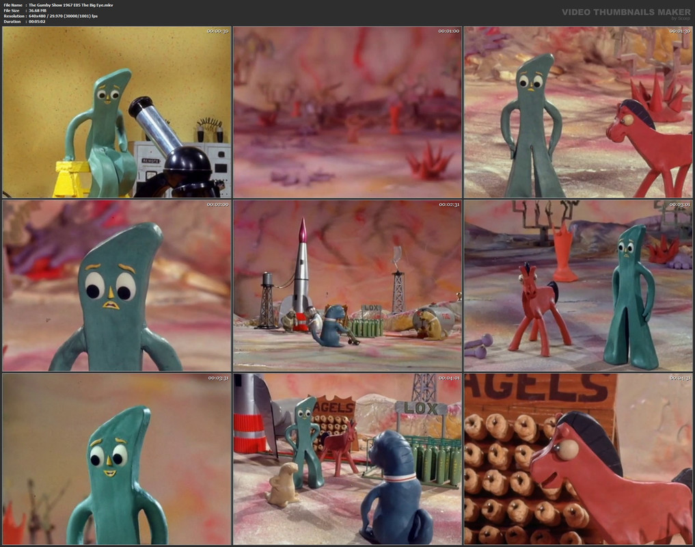Click the file name 'The Gumby Show 1967 E05 The Big Eye.mkv'
Viewport: 695px width, 547px height.
(x=71, y=5)
